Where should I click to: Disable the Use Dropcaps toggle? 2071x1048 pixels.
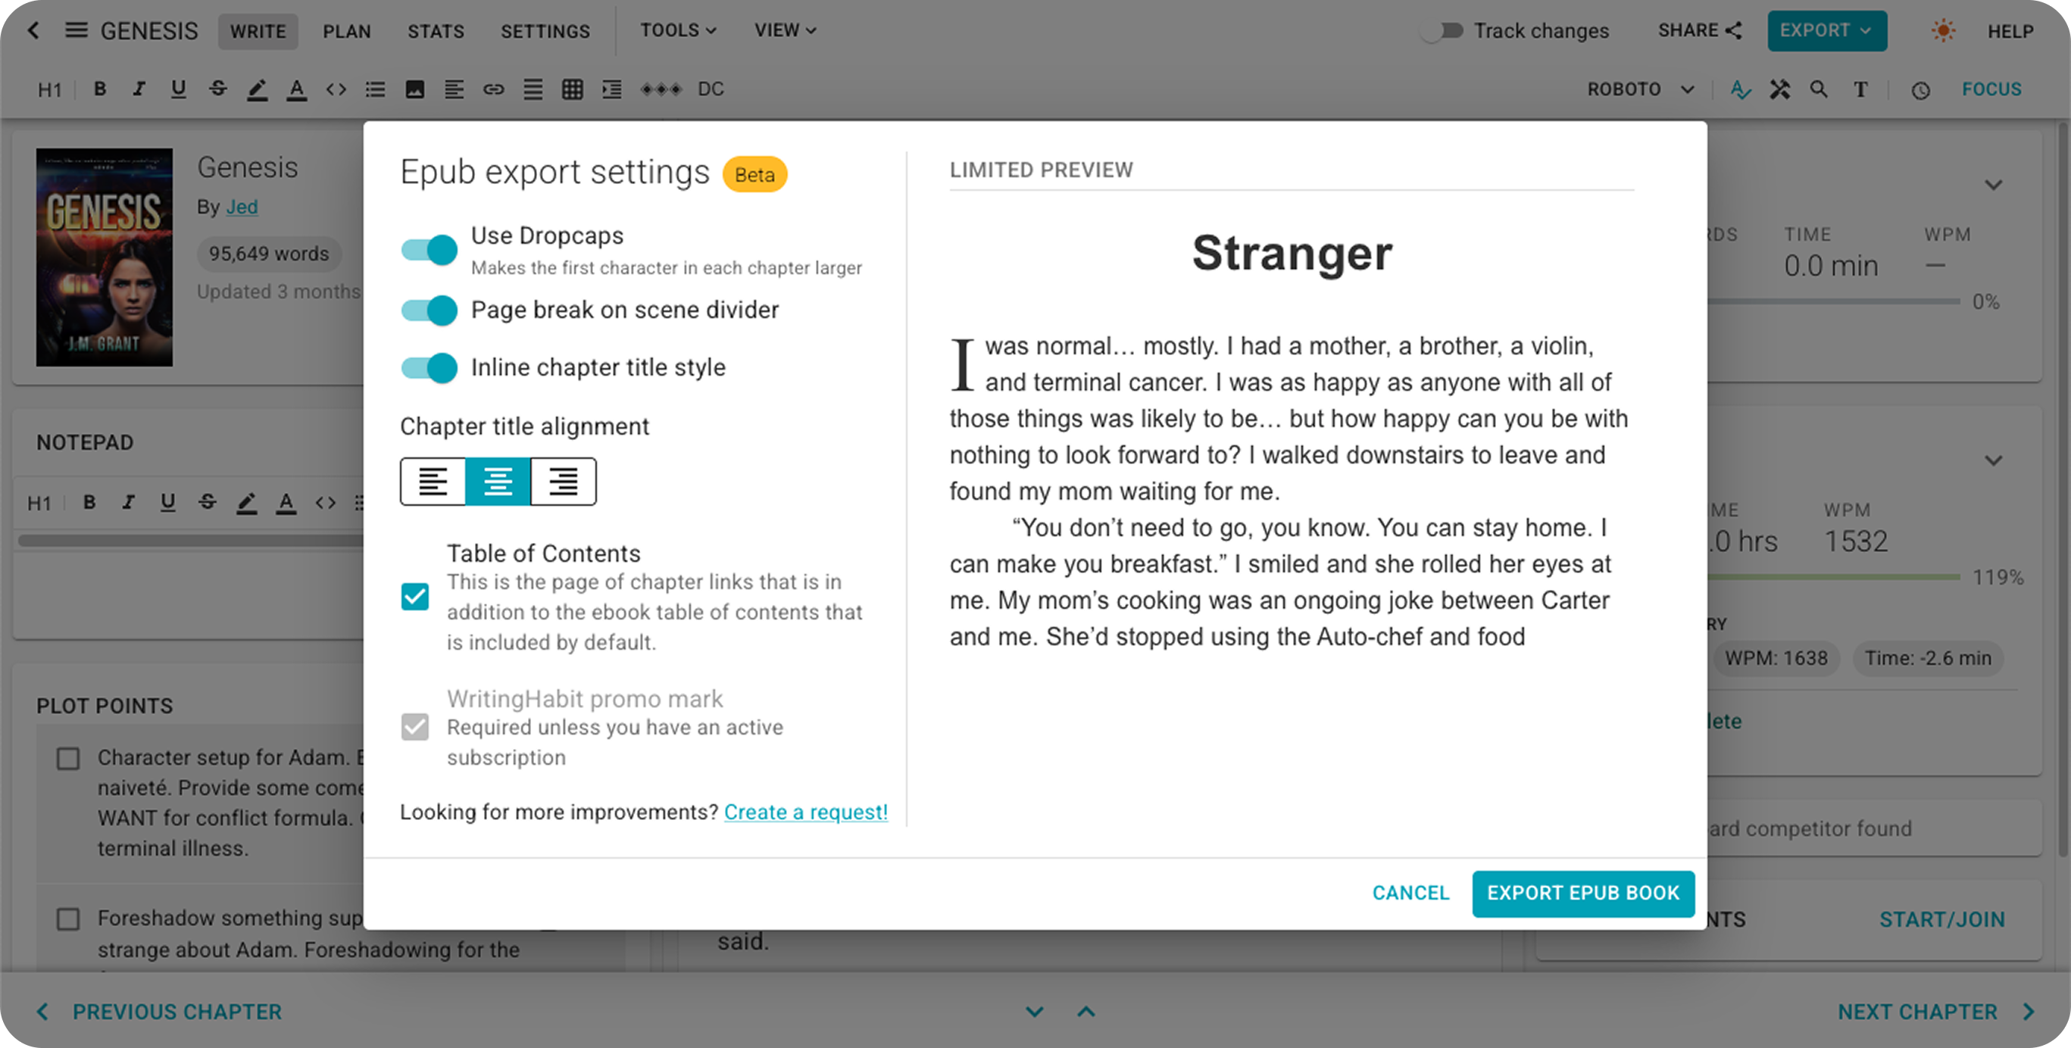(430, 250)
